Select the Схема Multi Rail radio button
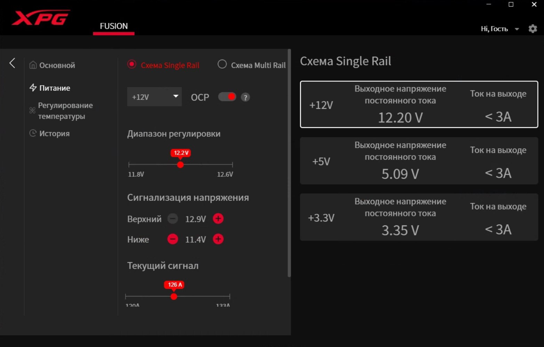Viewport: 544px width, 347px height. [x=222, y=64]
